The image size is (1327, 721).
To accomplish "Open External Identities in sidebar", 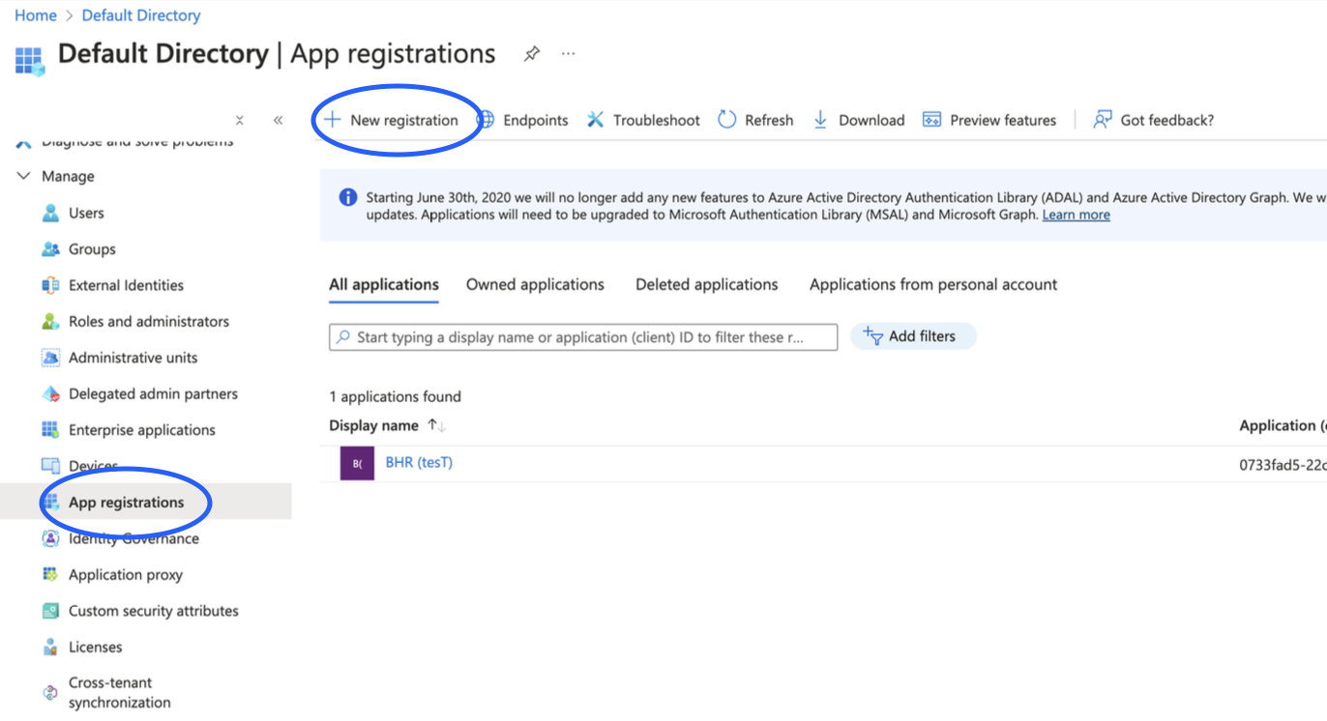I will tap(126, 285).
